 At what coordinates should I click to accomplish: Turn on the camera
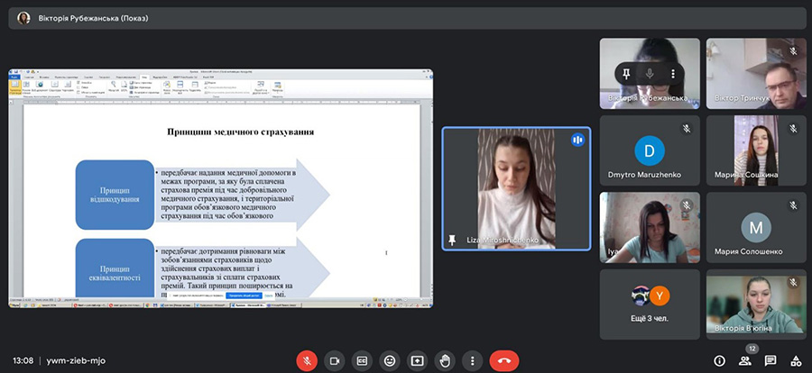[x=335, y=360]
